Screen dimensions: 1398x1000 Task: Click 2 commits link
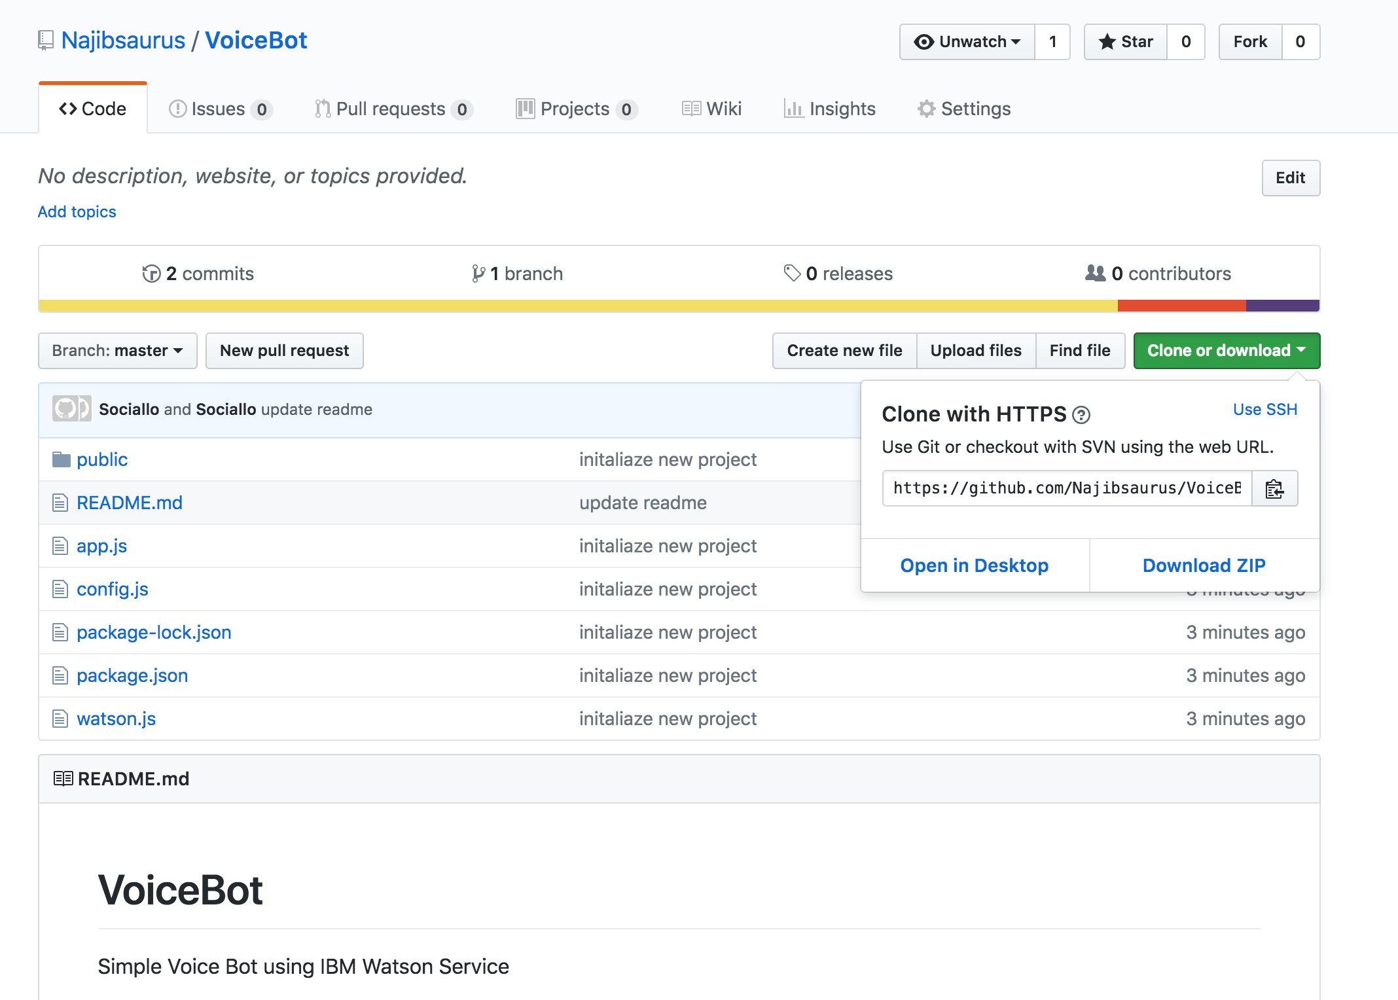coord(198,274)
